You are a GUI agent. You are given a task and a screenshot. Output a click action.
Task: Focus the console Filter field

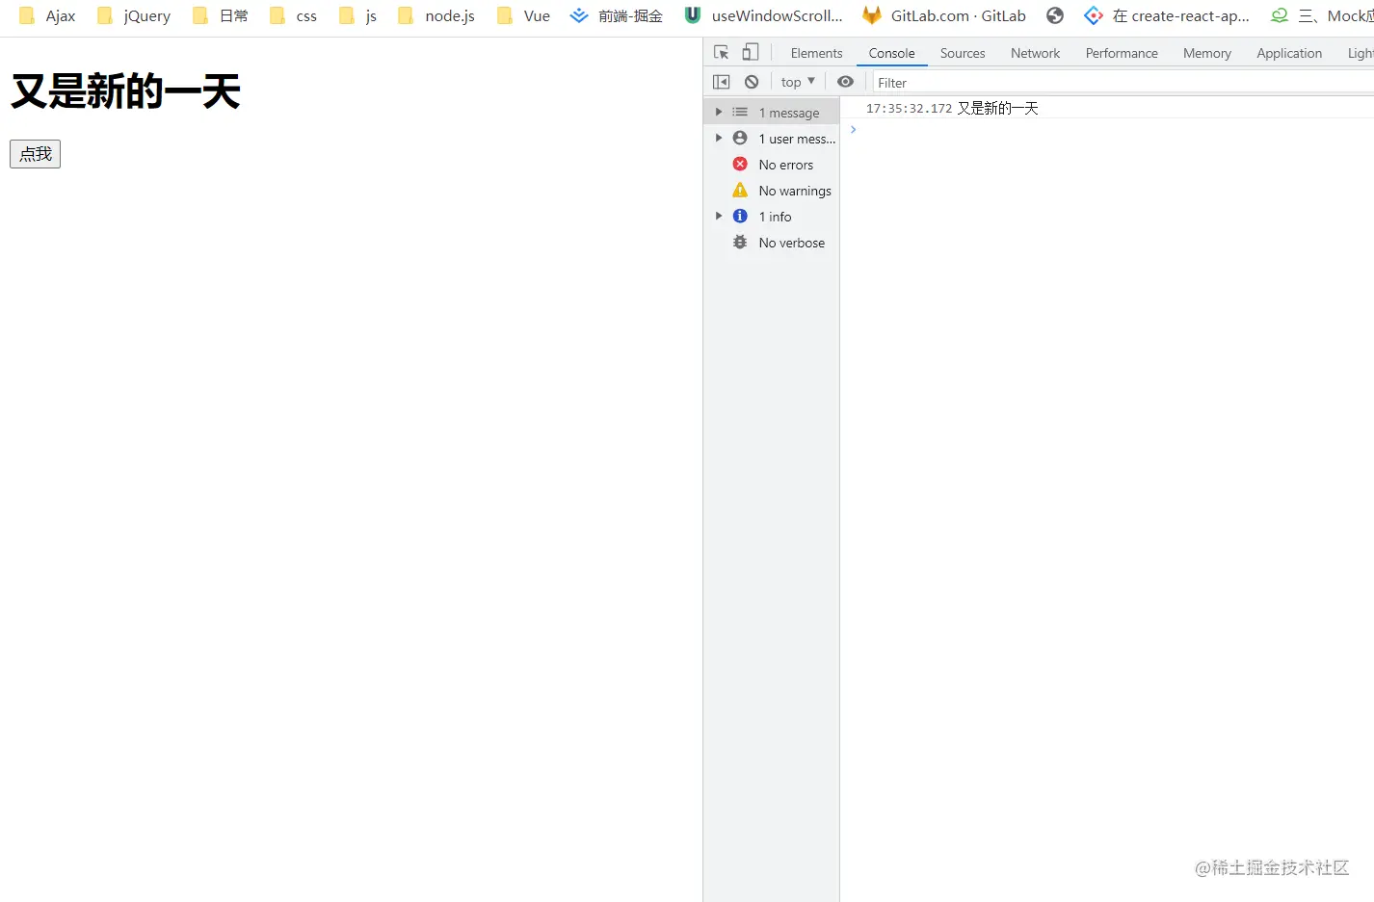point(1123,83)
